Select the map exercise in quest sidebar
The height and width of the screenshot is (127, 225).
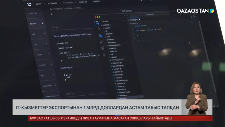pos(38,34)
